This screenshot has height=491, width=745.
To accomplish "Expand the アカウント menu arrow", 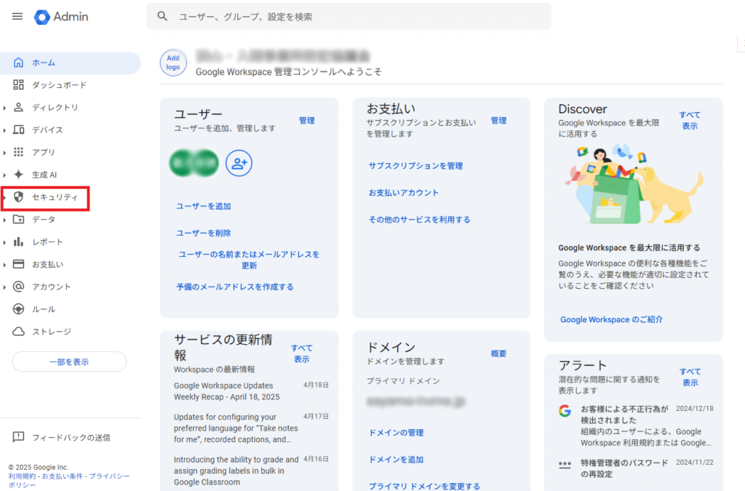I will click(5, 287).
